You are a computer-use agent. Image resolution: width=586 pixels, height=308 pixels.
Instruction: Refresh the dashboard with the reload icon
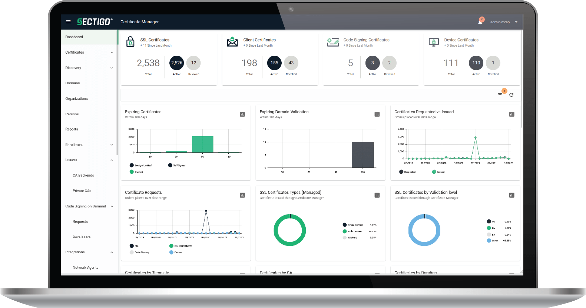click(511, 95)
